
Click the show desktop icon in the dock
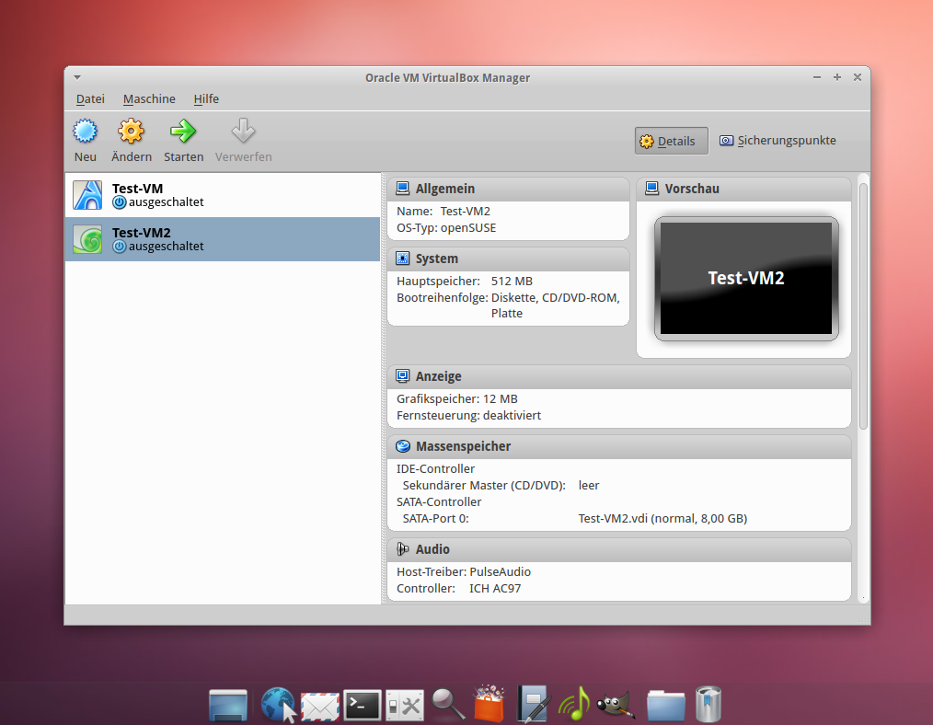(x=228, y=706)
